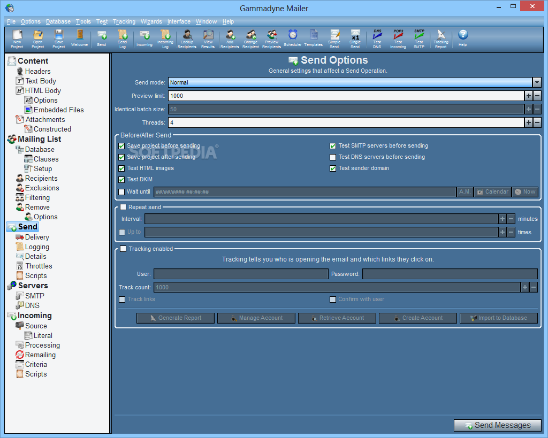
Task: Click the Open Project toolbar icon
Action: (38, 39)
